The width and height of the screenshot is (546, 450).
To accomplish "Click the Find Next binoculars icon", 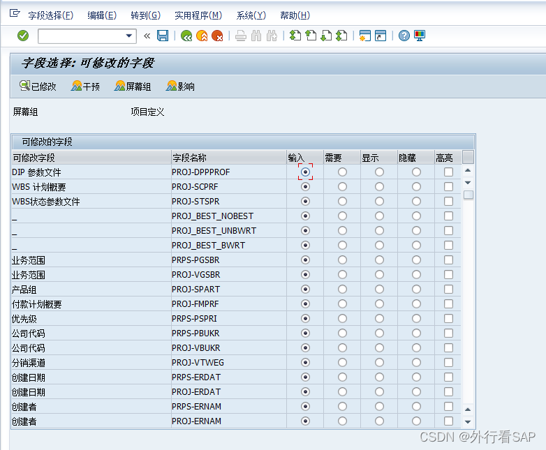I will coord(272,36).
